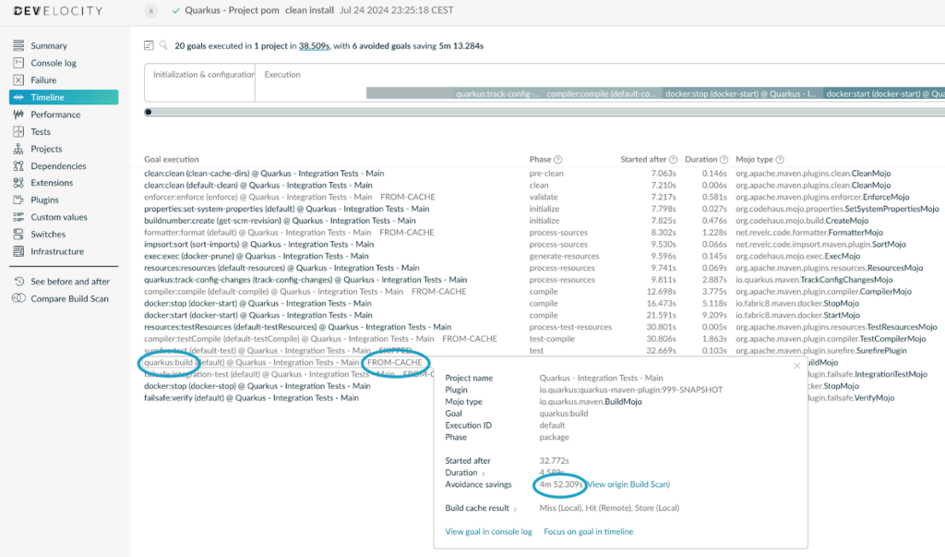Click Focus on goal in timeline
This screenshot has height=557, width=945.
point(588,532)
